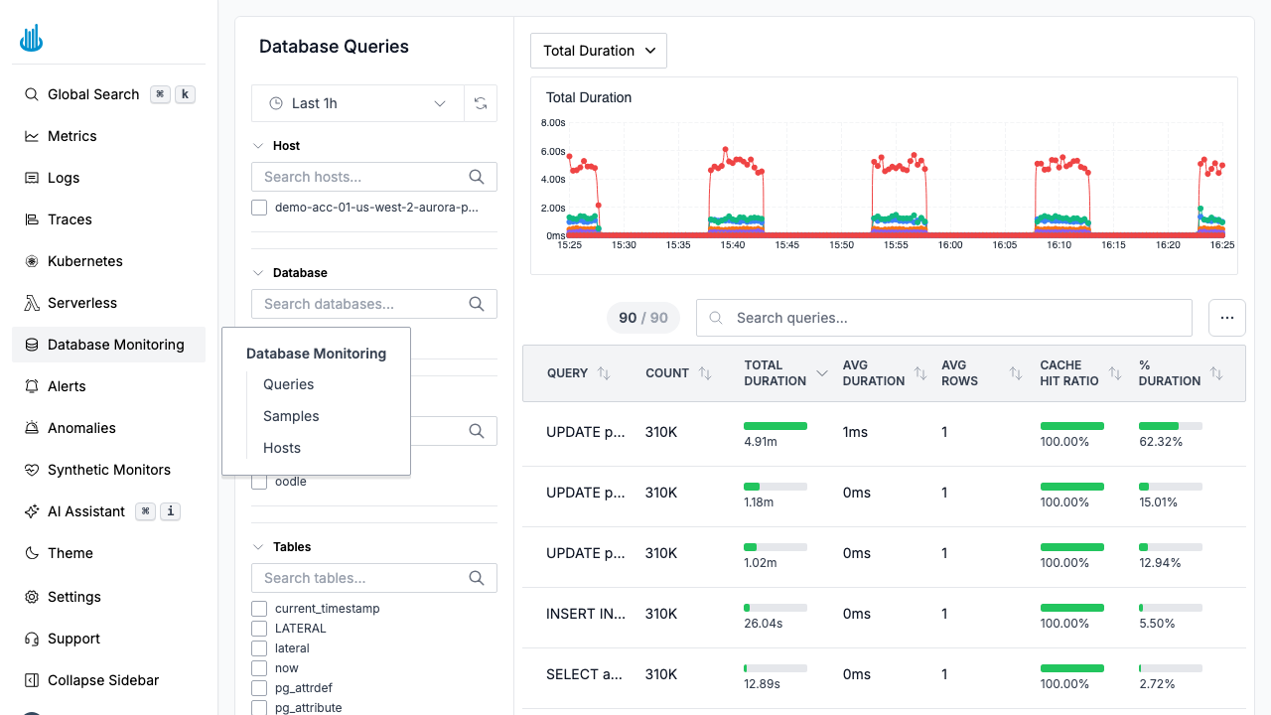Open the Total Duration metric selector dropdown

click(598, 50)
